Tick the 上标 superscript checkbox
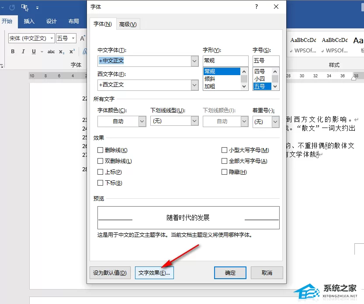 tap(101, 172)
